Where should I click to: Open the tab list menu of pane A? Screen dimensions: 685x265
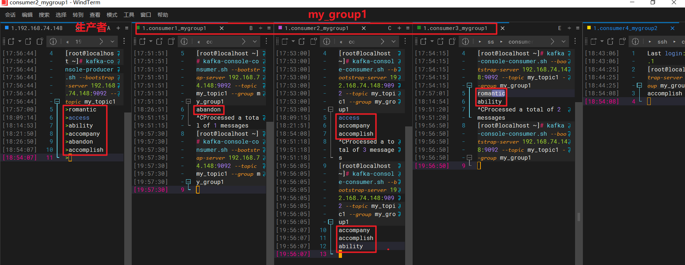(127, 28)
